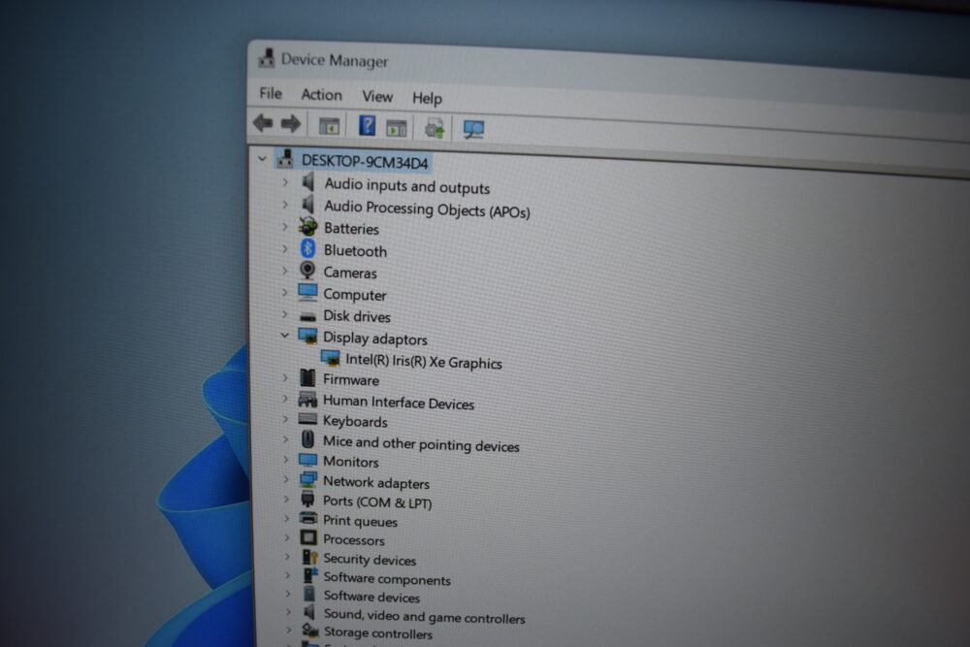
Task: Click the Processors category icon
Action: tap(308, 538)
